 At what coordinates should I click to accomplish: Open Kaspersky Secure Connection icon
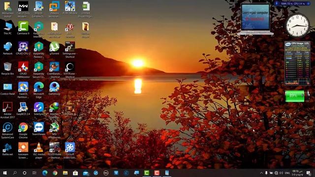click(38, 70)
